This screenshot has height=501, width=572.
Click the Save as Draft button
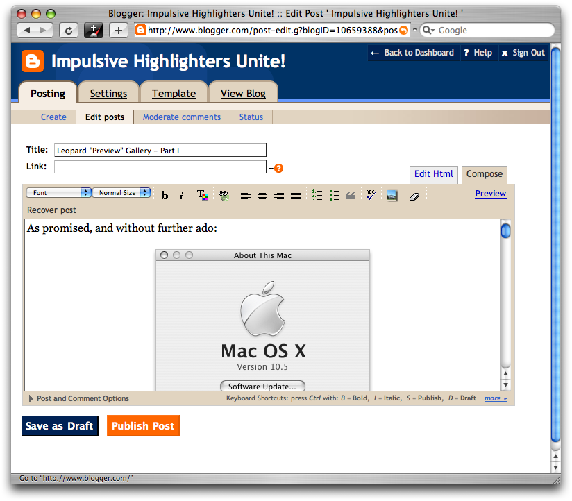[x=60, y=426]
